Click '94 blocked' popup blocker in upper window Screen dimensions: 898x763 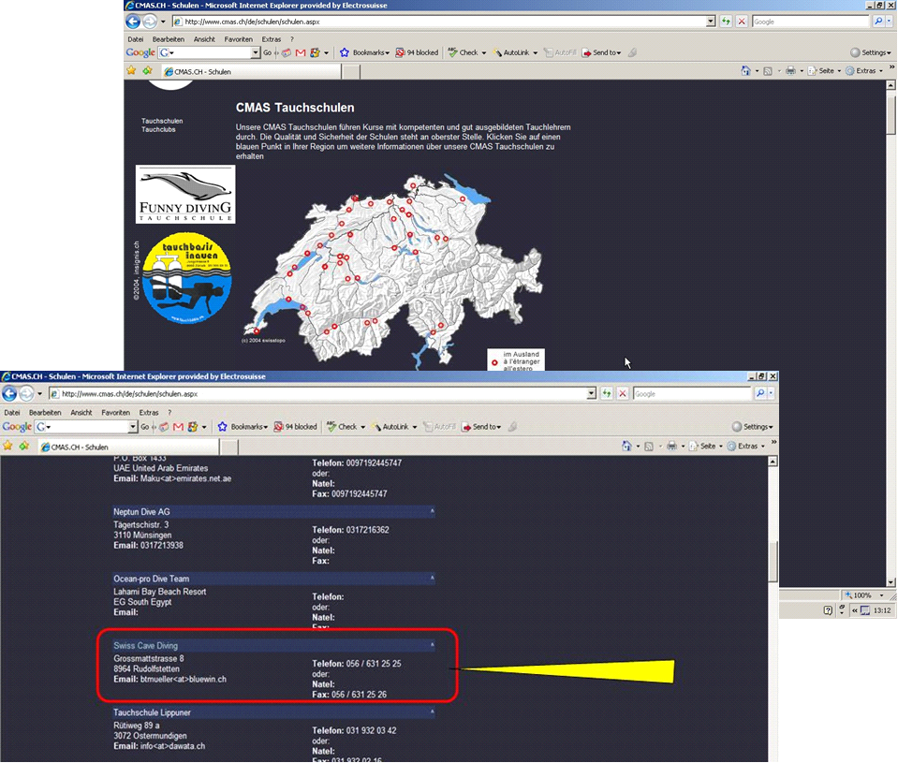(417, 52)
